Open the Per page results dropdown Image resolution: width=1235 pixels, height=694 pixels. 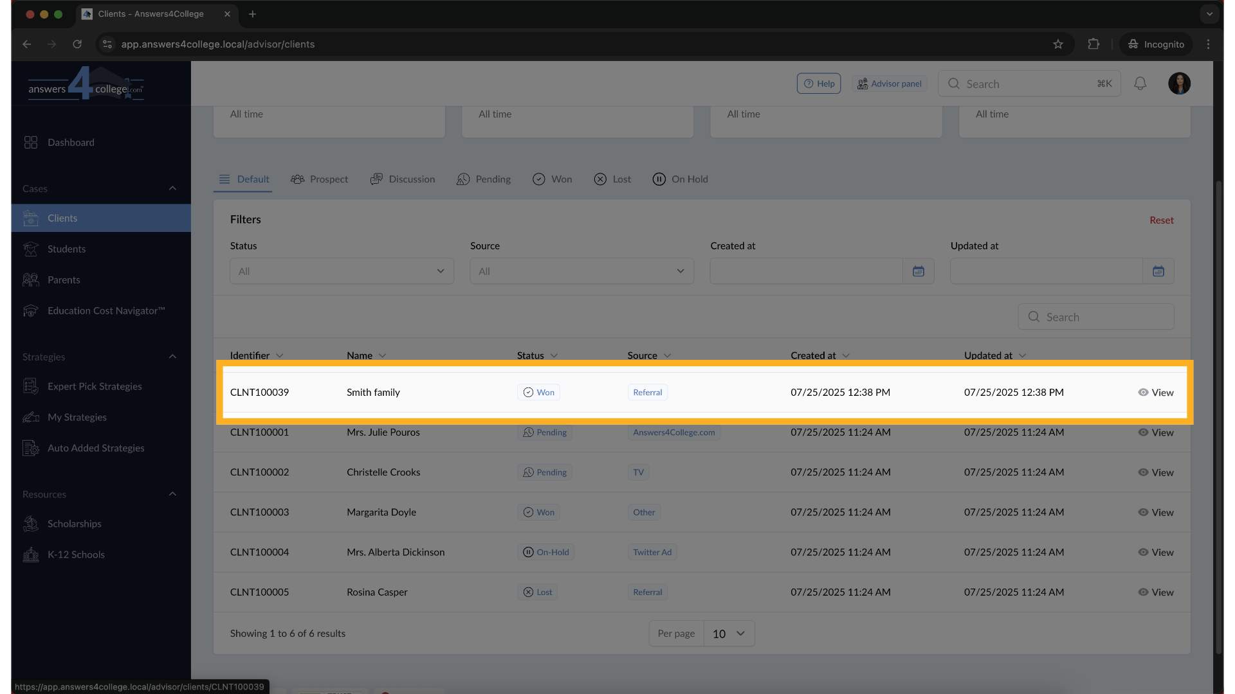click(x=729, y=633)
